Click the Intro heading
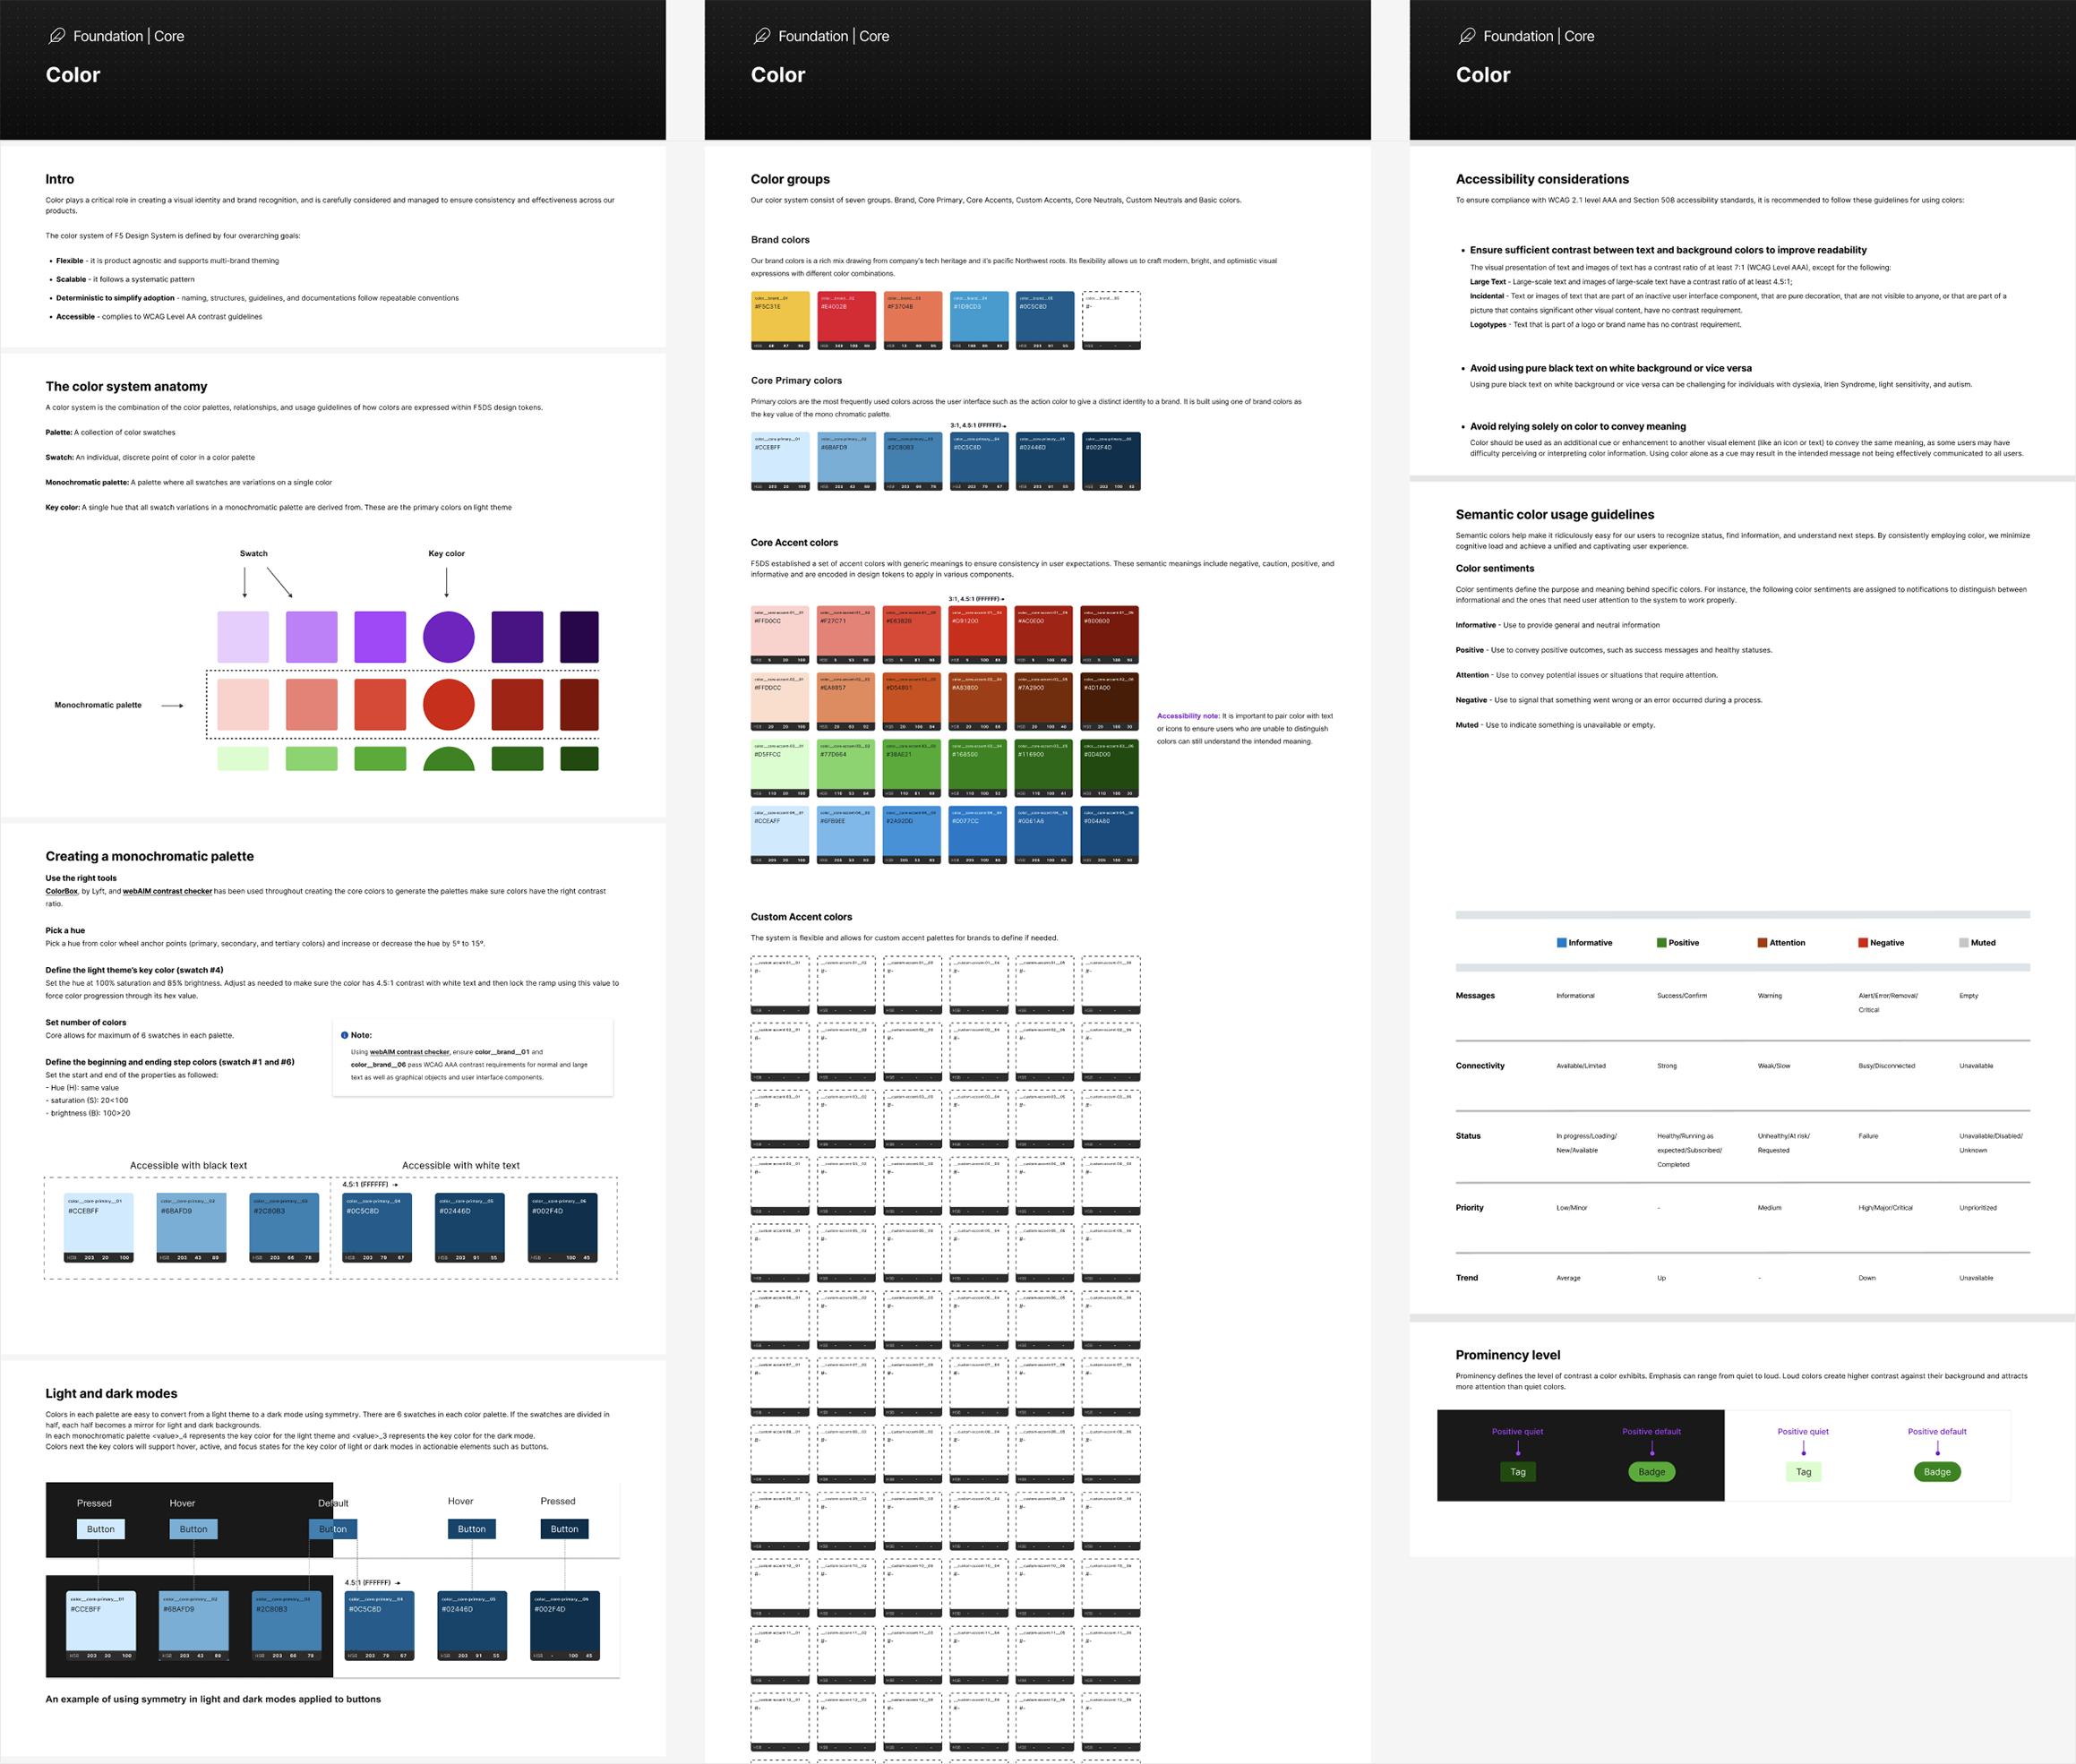This screenshot has width=2076, height=1764. [x=60, y=179]
